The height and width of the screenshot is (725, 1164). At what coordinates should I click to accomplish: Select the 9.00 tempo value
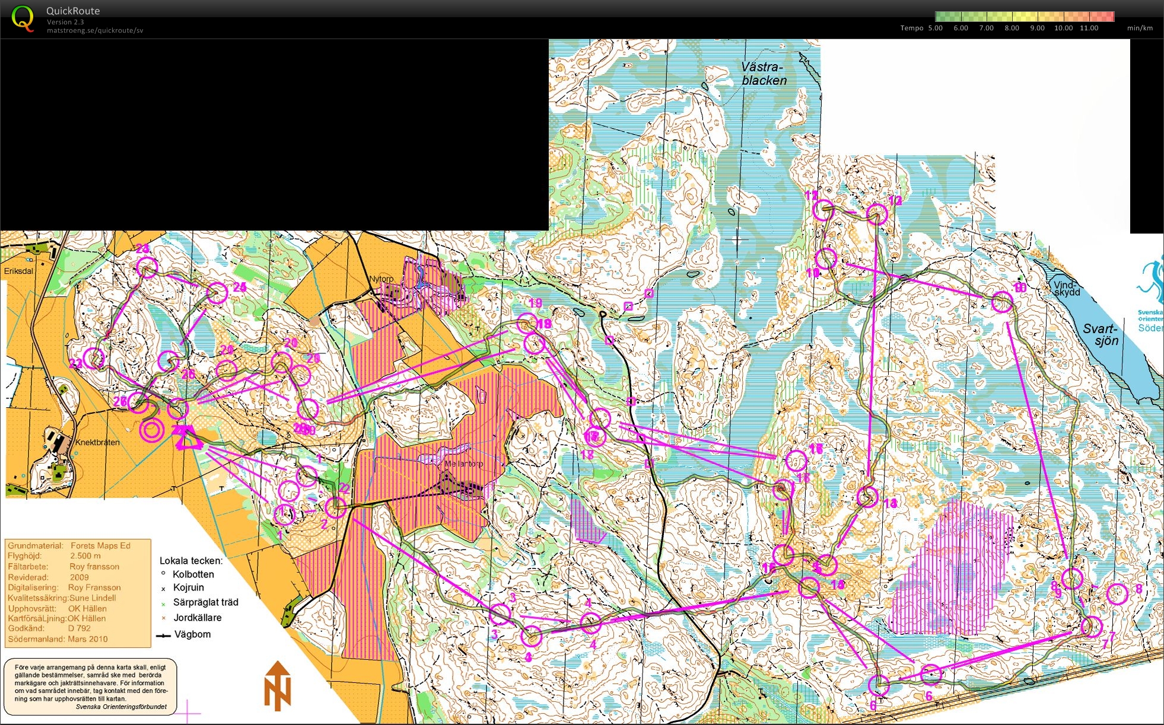[1038, 28]
